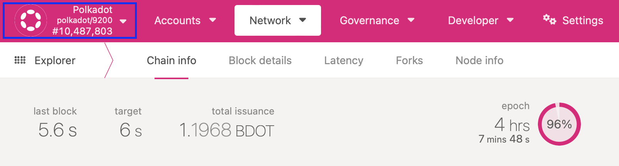The image size is (619, 166).
Task: Open the Developer menu
Action: coord(473,20)
